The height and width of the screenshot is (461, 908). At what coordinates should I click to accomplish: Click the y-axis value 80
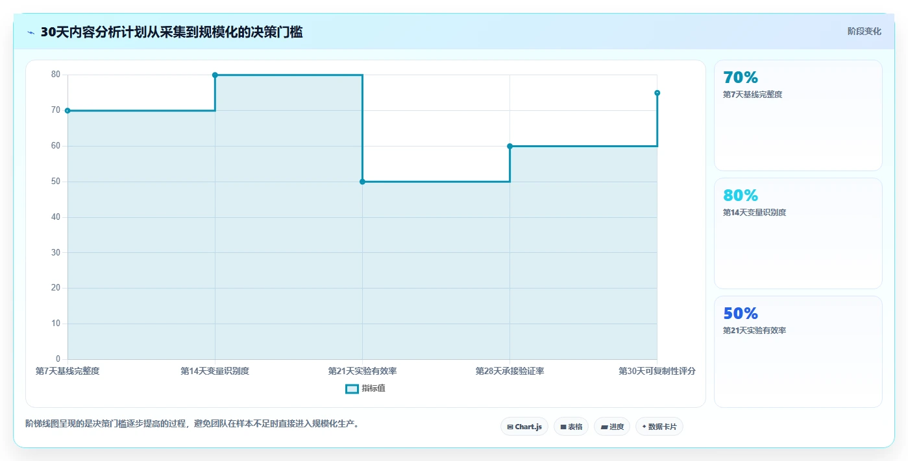[56, 75]
